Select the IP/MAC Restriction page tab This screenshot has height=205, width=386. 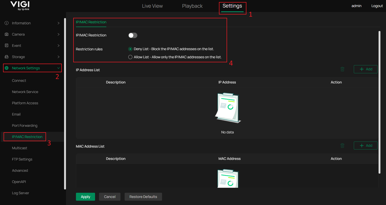pyautogui.click(x=91, y=22)
